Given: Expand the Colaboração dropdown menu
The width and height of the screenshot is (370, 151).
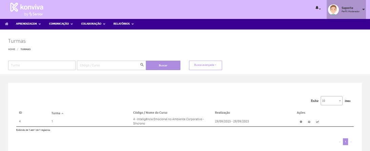Looking at the screenshot, I should pos(93,24).
